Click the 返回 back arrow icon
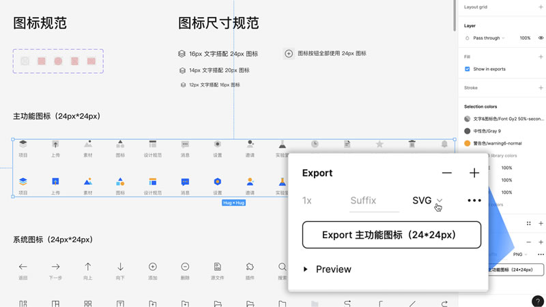The image size is (546, 307). (23, 267)
